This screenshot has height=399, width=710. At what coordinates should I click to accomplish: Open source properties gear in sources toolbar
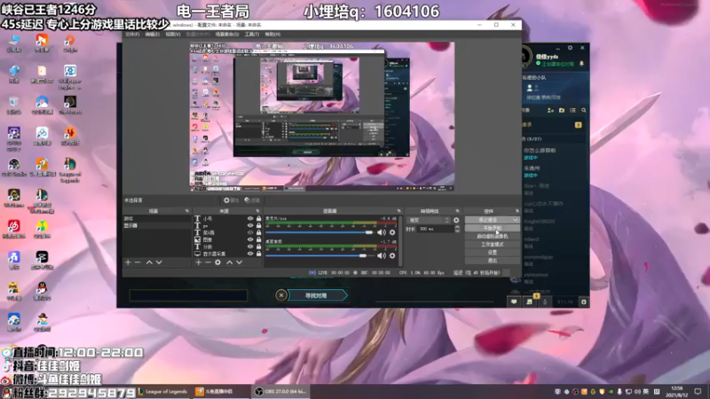click(217, 262)
